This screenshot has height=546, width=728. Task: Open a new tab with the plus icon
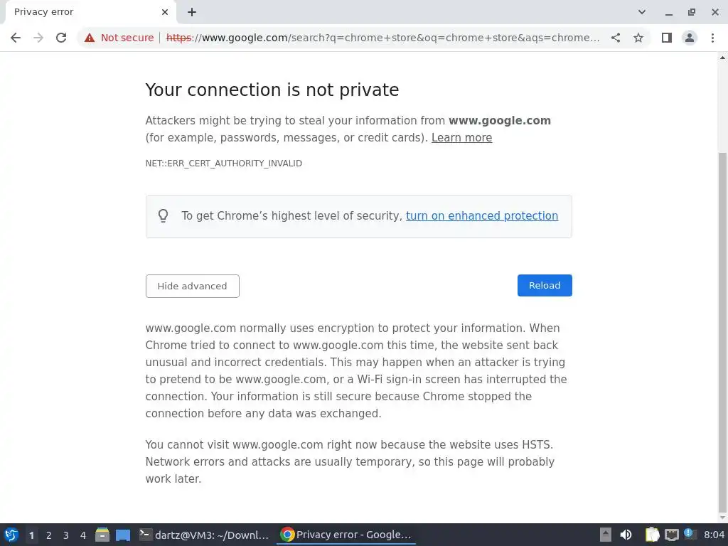[x=192, y=12]
